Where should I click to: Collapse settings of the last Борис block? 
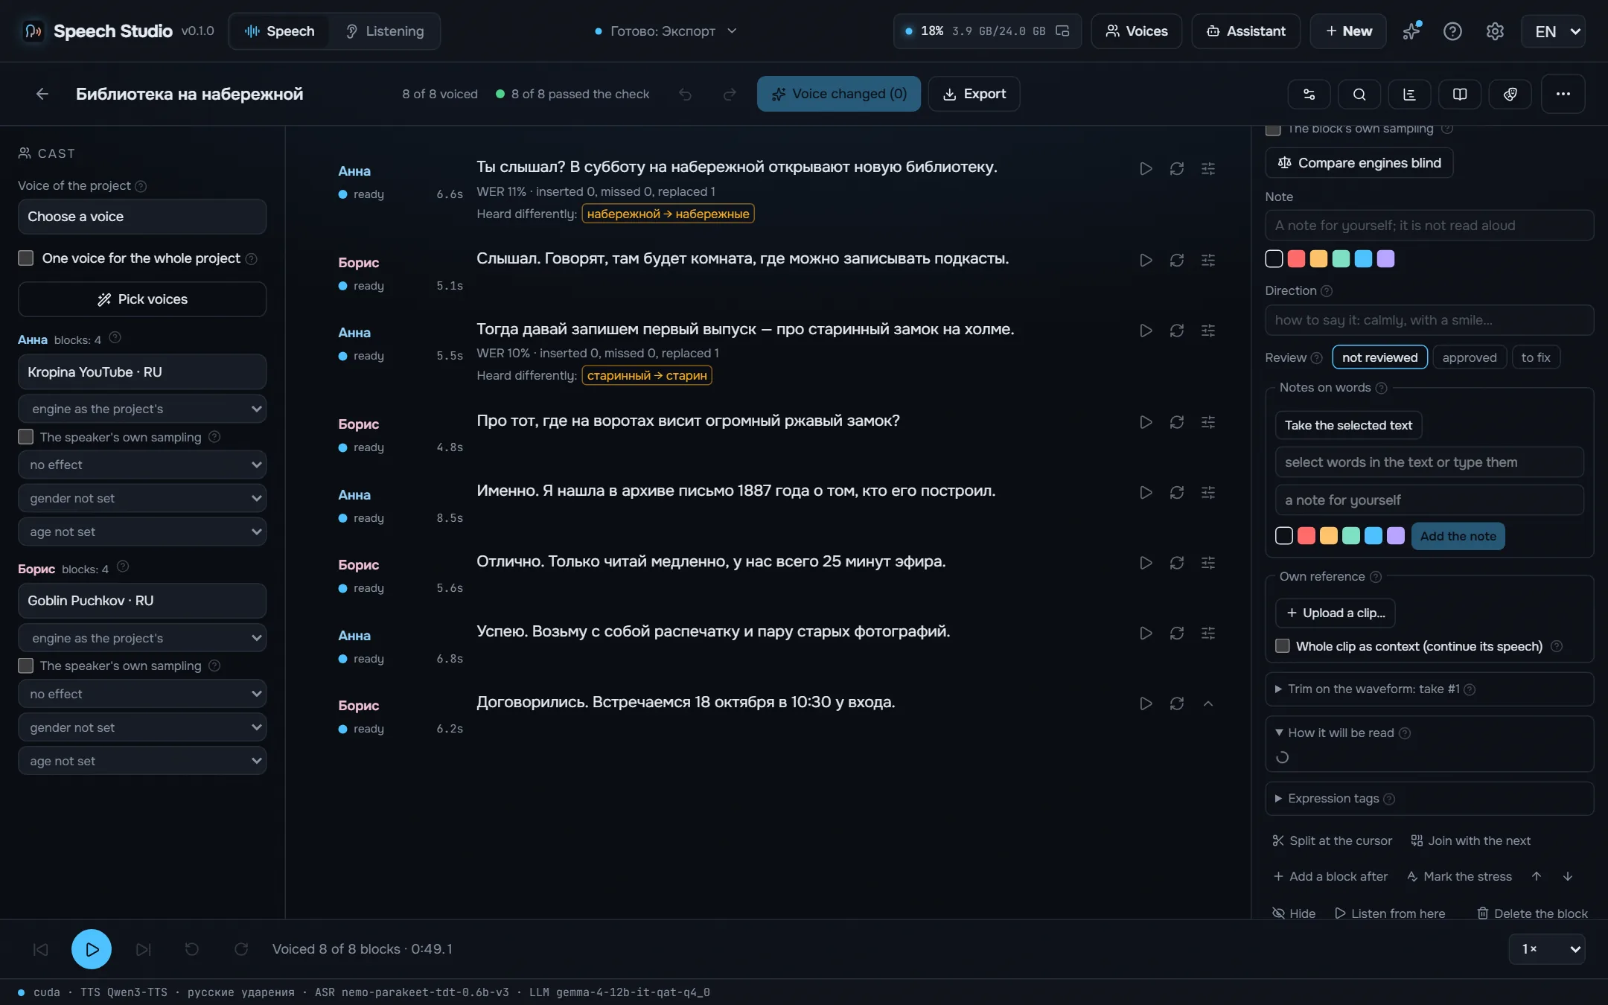1207,703
